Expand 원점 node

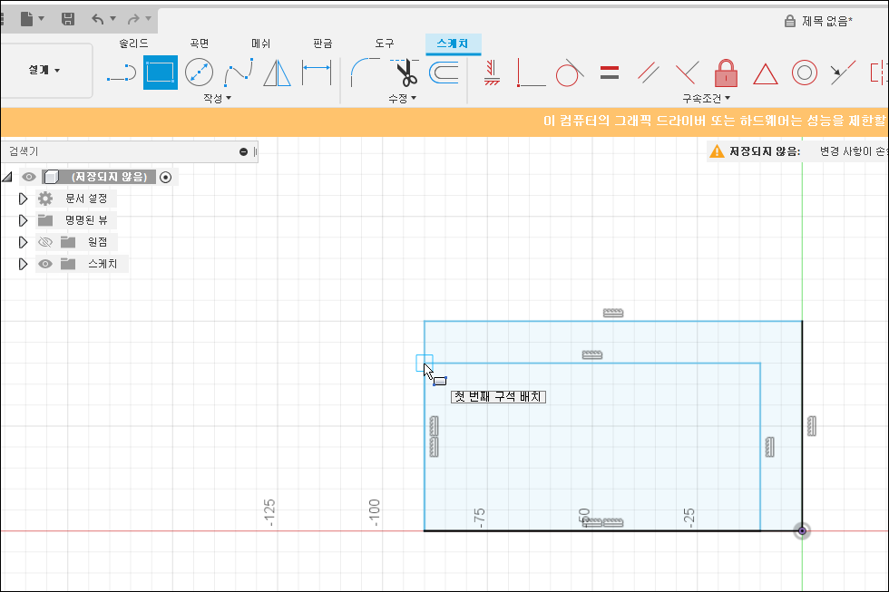(x=23, y=242)
